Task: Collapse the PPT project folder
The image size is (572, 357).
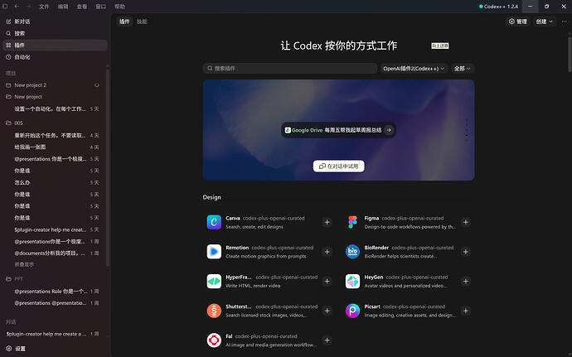Action: pos(8,279)
